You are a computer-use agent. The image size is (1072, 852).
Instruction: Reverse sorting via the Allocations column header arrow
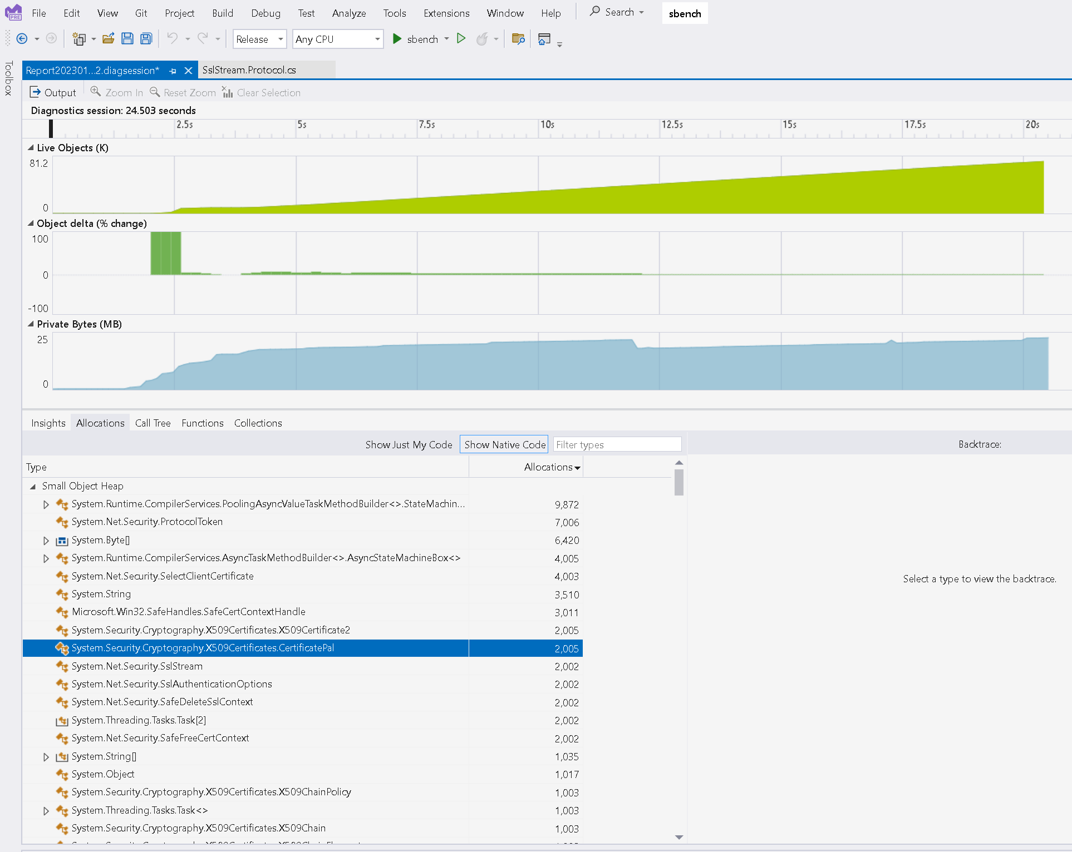[578, 467]
